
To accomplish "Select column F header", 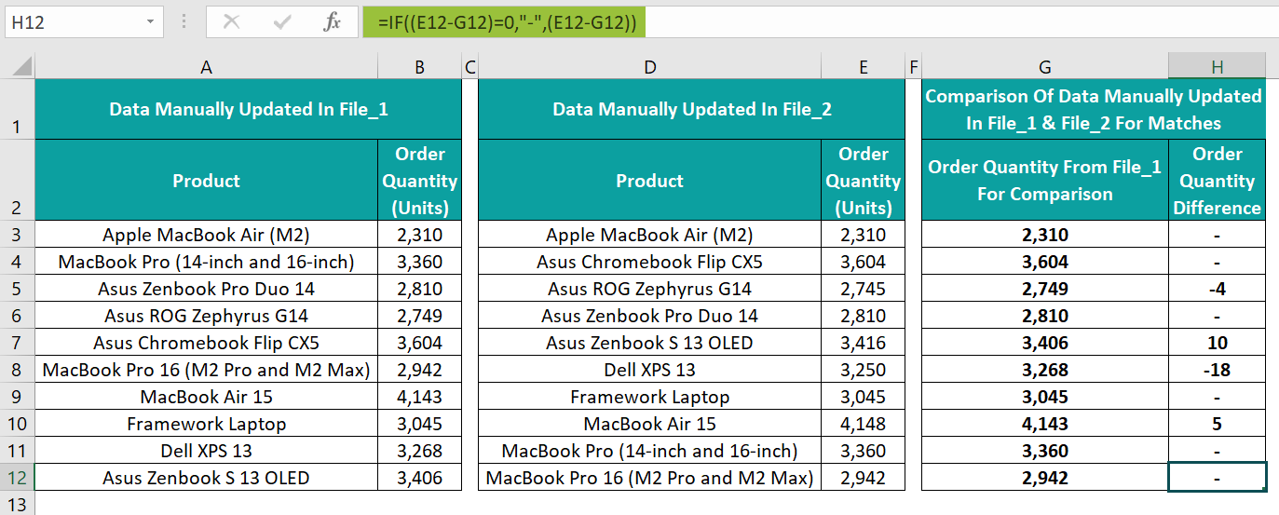I will click(x=913, y=67).
